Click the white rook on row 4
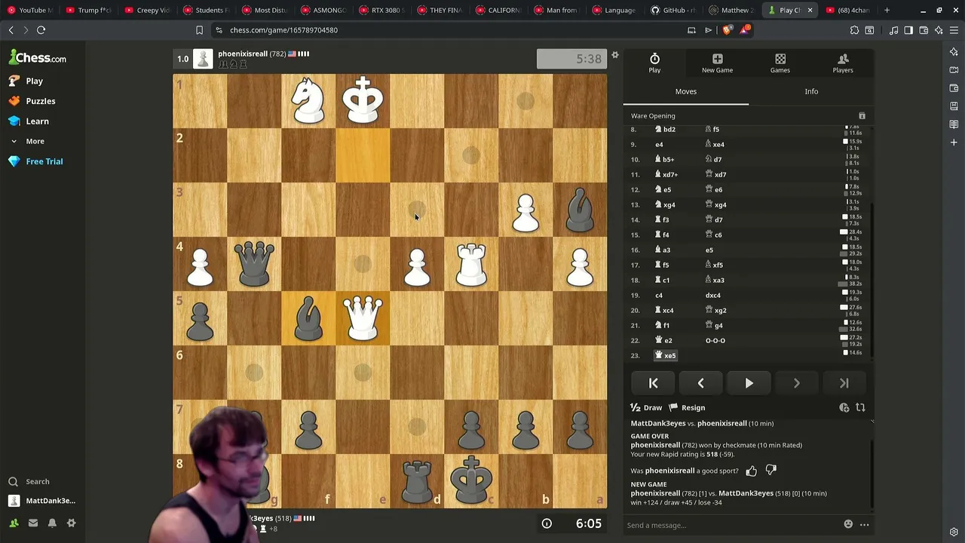Screen dimensions: 965x543 (x=471, y=263)
